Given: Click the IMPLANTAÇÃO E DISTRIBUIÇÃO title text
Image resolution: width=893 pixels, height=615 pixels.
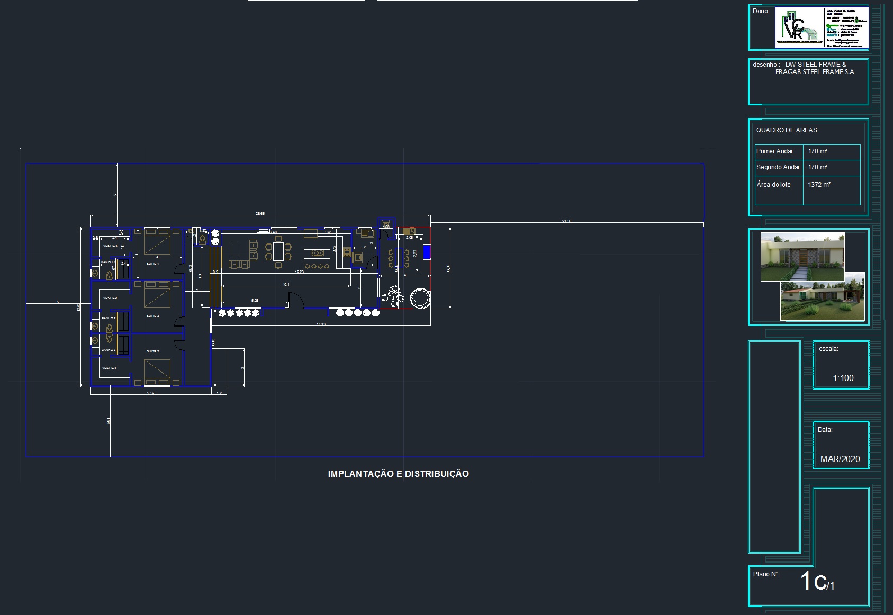Looking at the screenshot, I should tap(398, 474).
